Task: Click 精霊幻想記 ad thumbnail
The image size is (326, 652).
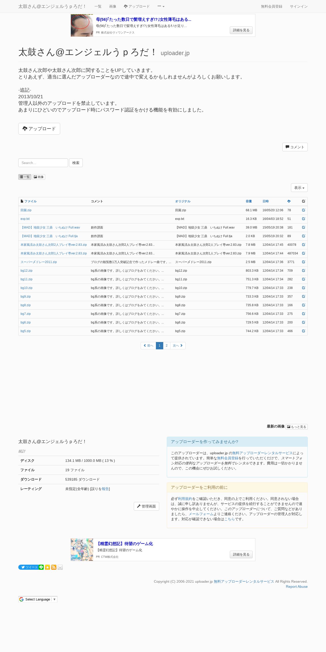Action: pos(82,550)
